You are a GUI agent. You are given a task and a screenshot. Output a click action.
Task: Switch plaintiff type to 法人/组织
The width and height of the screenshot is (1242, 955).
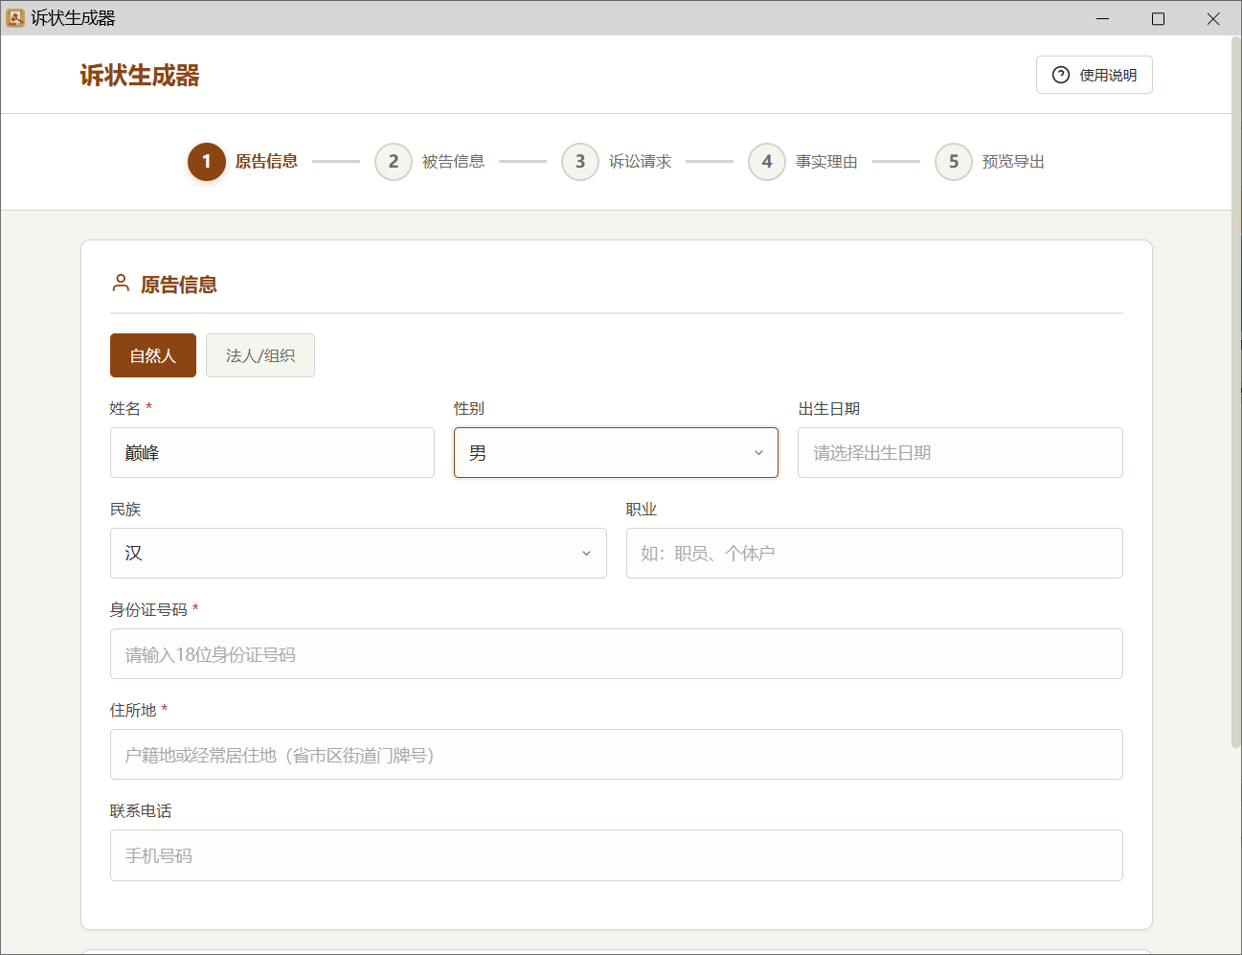point(260,355)
